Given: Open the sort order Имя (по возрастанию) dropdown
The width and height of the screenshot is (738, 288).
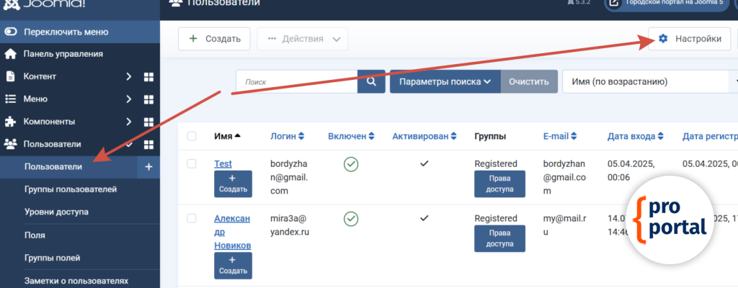Looking at the screenshot, I should click(x=649, y=82).
